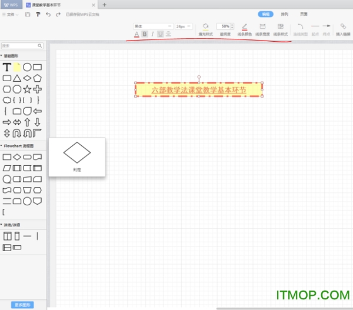
Task: Open the font family dropdown
Action: (x=154, y=26)
